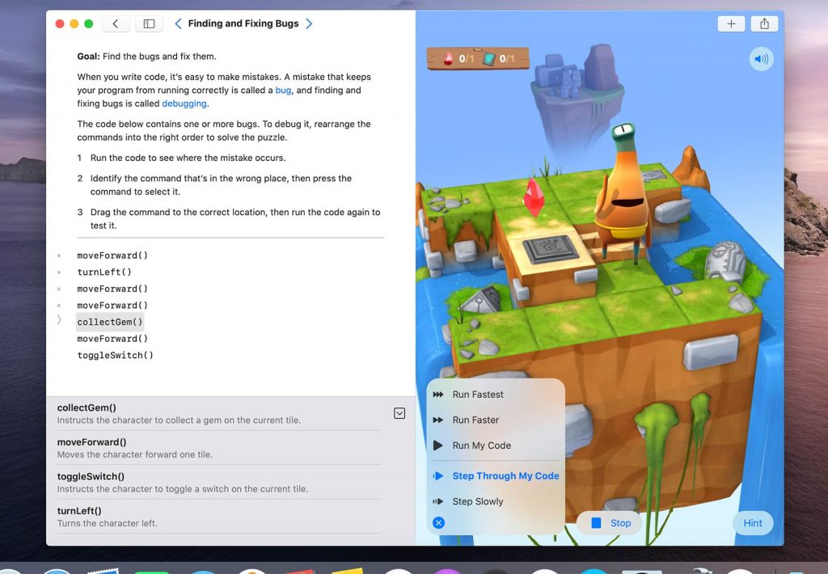Toggle the sidebar icon next to back arrow
Viewport: 828px width, 574px height.
(x=149, y=23)
